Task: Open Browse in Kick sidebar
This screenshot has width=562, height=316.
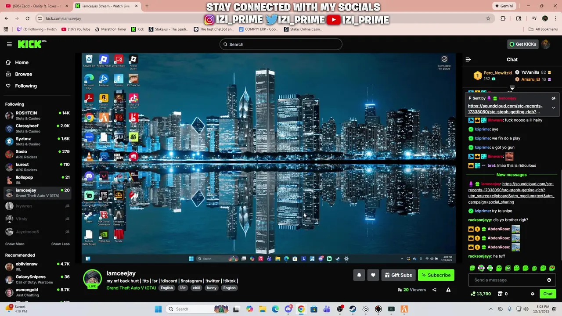Action: click(19, 74)
